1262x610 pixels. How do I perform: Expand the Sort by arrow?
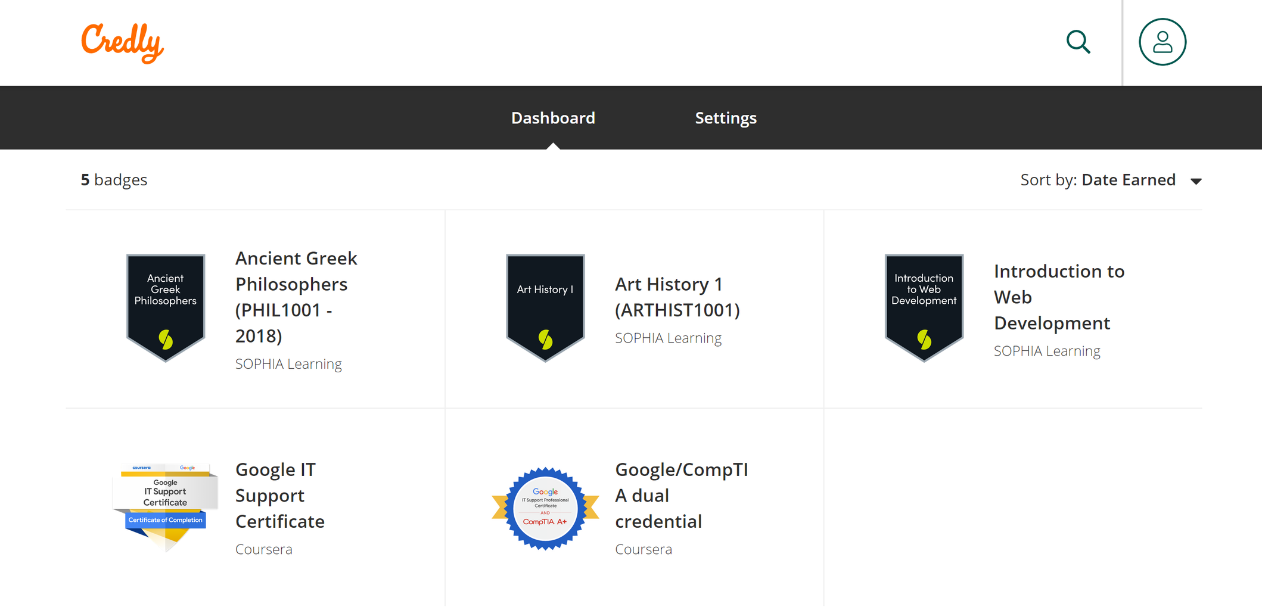[x=1196, y=181]
